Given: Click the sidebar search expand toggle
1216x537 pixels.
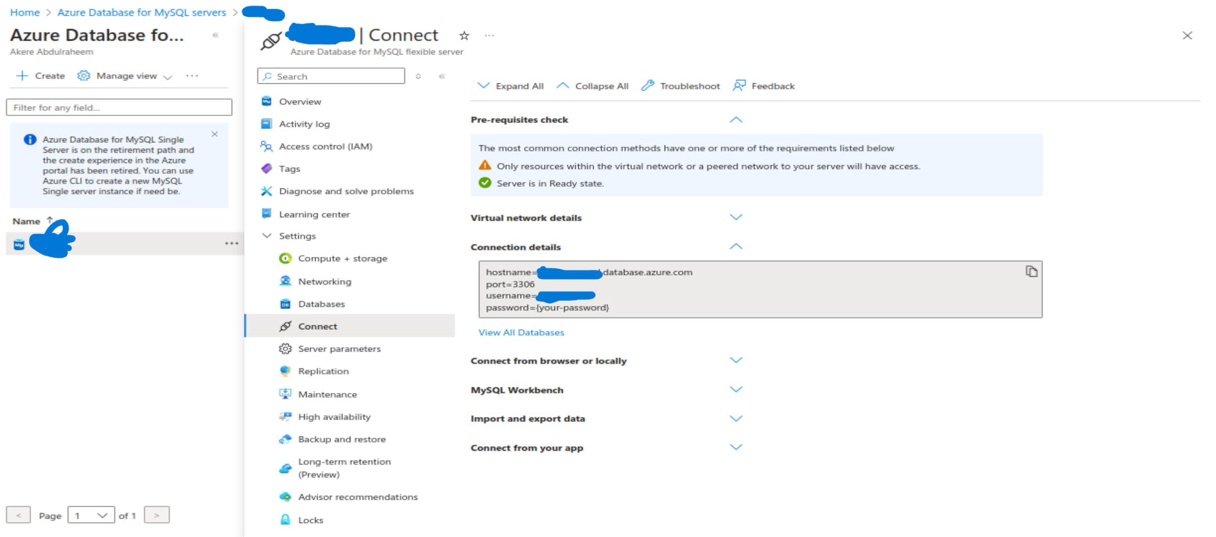Looking at the screenshot, I should tap(418, 76).
